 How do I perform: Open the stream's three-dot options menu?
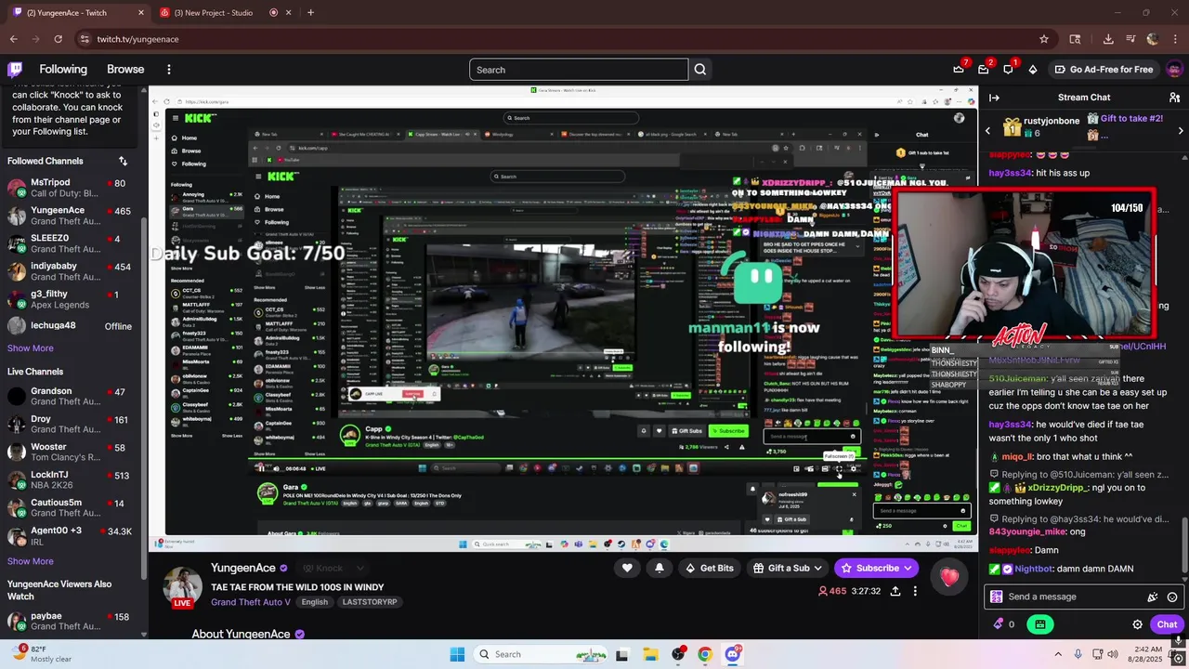(x=915, y=591)
